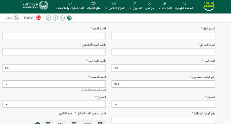This screenshot has width=231, height=124.
Task: Click the UK flag icon
Action: (38, 18)
